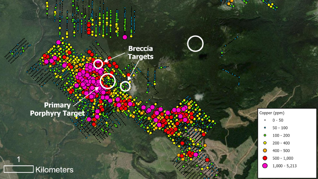
Task: Select the upper-left breccia target circle
Action: click(98, 64)
